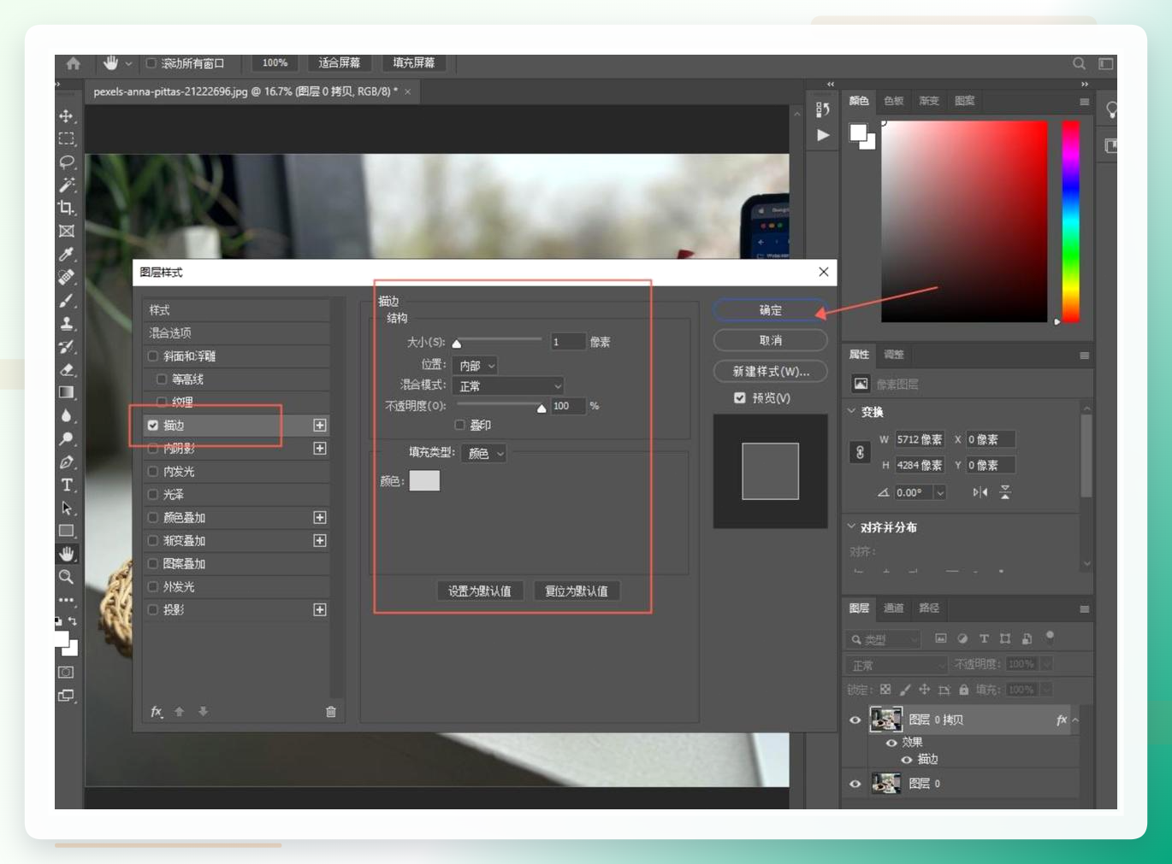This screenshot has width=1172, height=864.
Task: Select the Move tool
Action: pos(66,116)
